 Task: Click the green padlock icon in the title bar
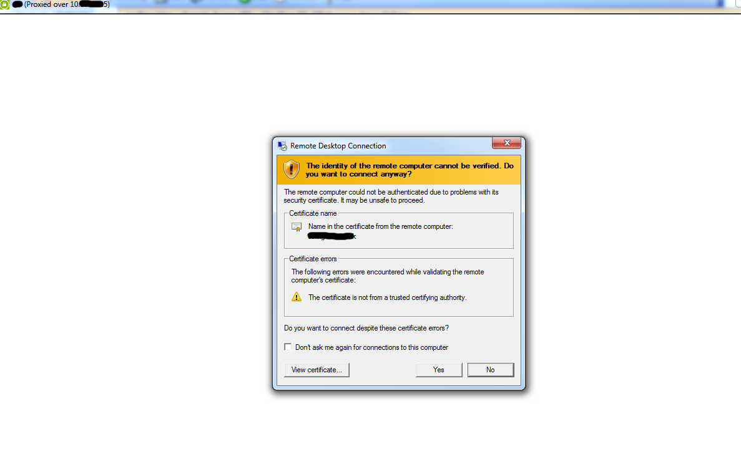(4, 5)
